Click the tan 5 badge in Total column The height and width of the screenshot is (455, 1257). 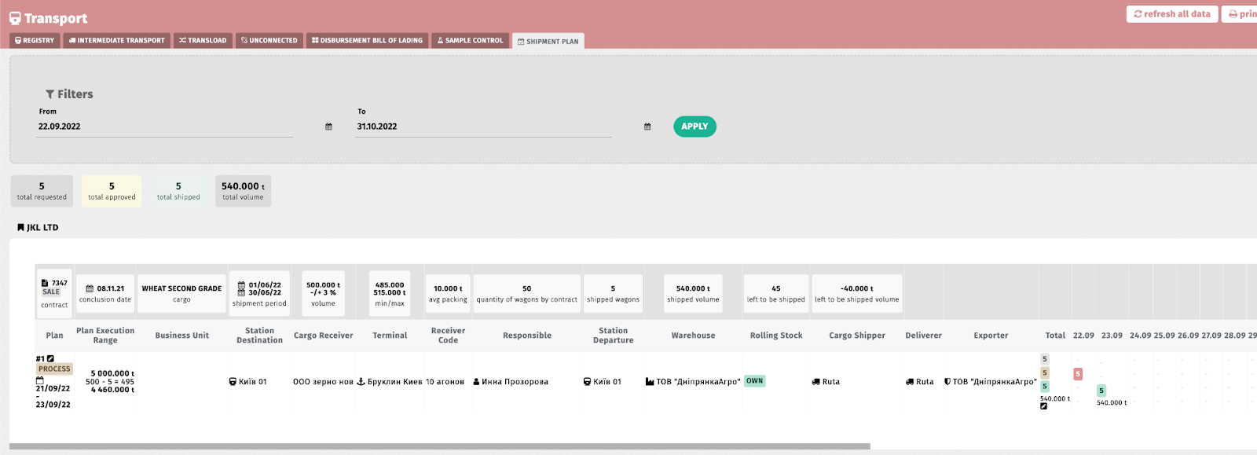click(1045, 372)
